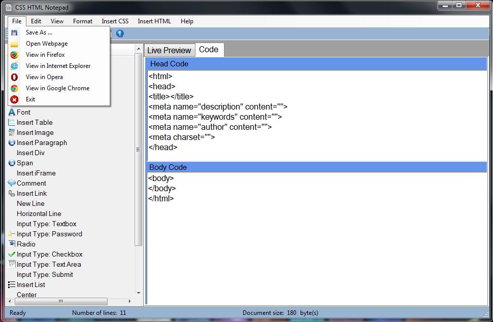
Task: Click the blue info toolbar icon
Action: tap(120, 33)
